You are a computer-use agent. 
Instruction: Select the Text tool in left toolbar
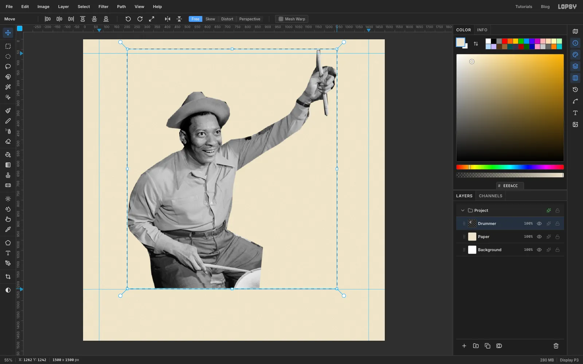point(8,253)
